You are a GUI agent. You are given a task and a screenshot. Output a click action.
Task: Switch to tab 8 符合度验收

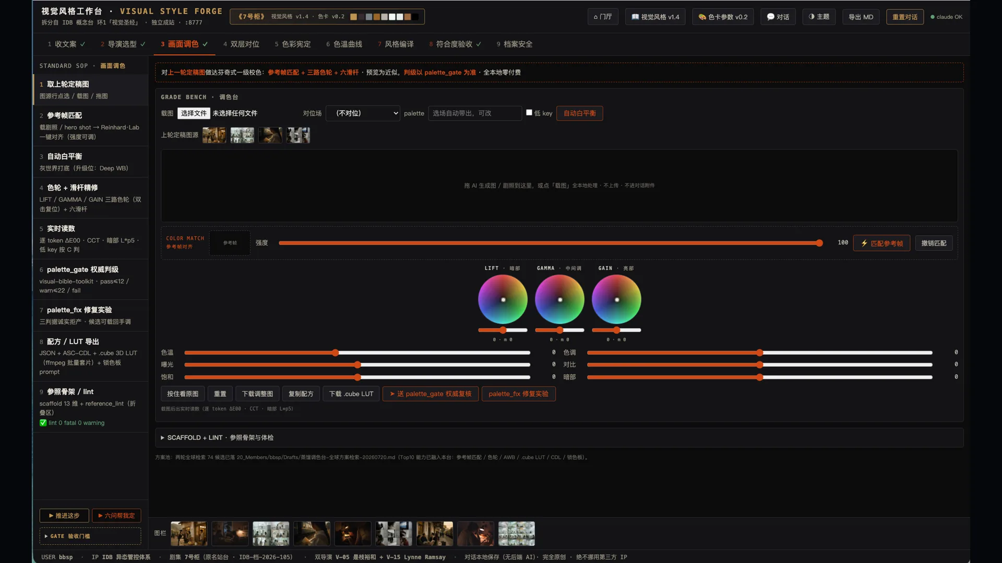click(x=455, y=44)
